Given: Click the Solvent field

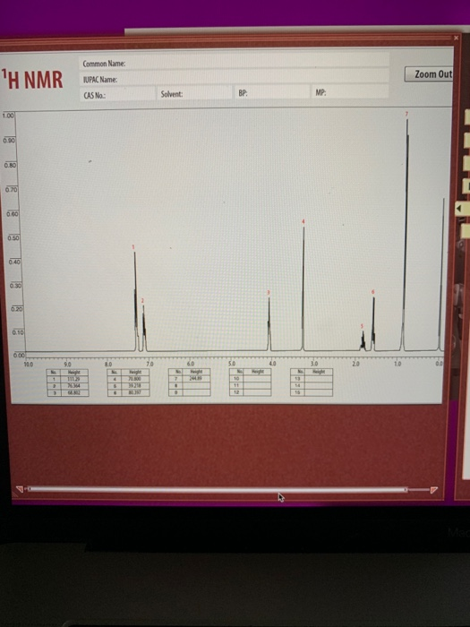Looking at the screenshot, I should click(194, 94).
